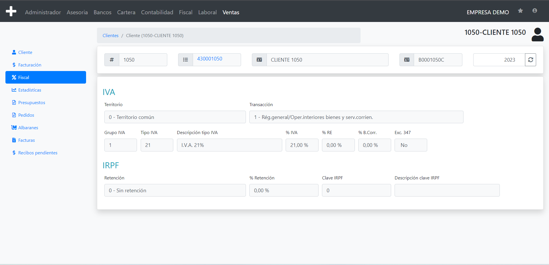
Task: Click the document icon next to Presupuestos
Action: (14, 102)
